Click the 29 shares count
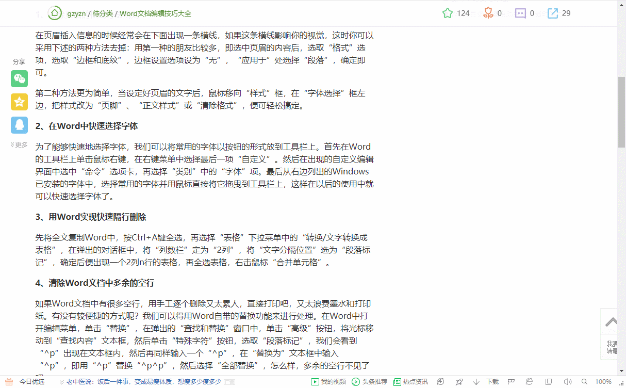Image resolution: width=626 pixels, height=388 pixels. (x=566, y=13)
